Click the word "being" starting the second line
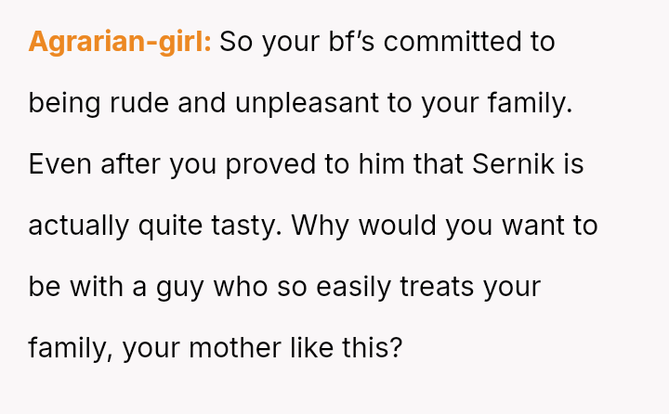 59,103
